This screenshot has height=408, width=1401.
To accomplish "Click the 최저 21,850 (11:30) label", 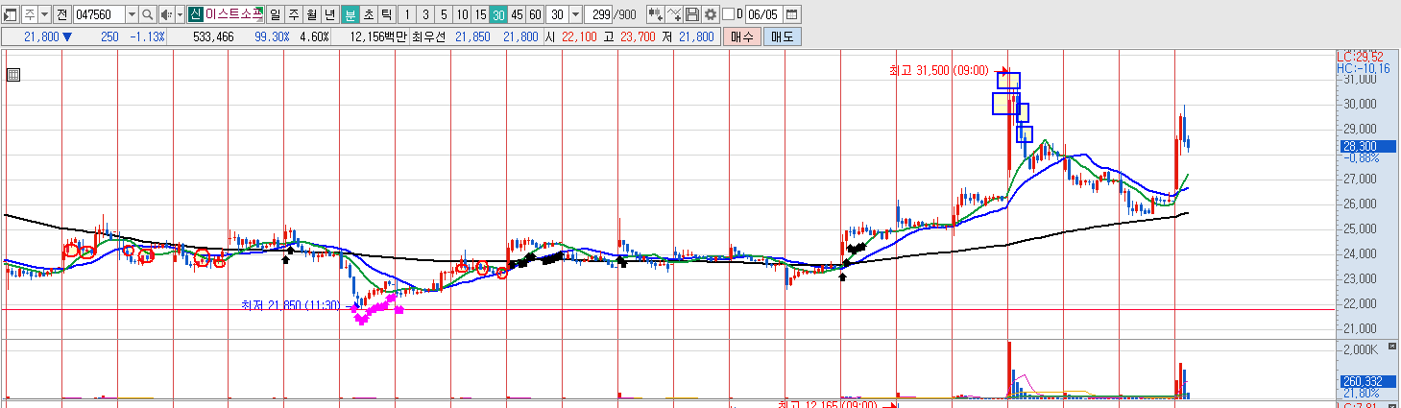I will coord(290,305).
